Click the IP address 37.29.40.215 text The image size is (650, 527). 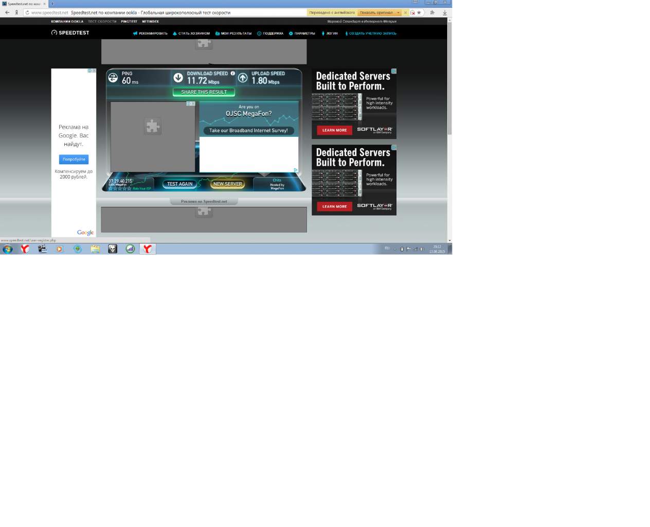coord(120,181)
